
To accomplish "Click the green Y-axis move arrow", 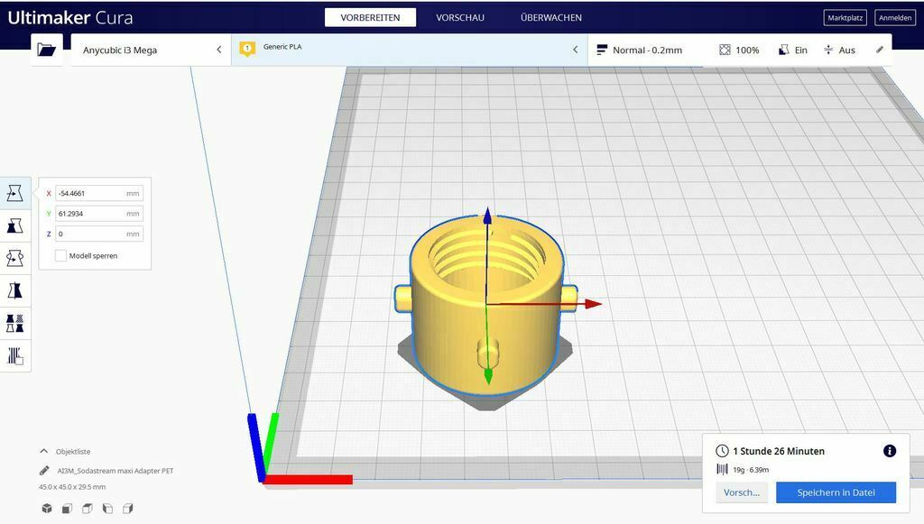I will click(x=488, y=375).
